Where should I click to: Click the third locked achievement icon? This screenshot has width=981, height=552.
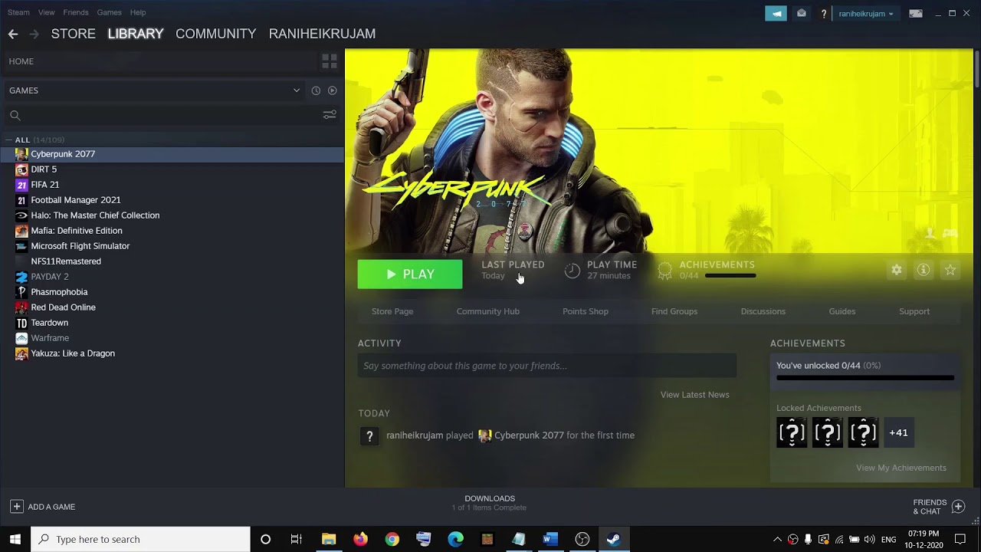click(864, 432)
